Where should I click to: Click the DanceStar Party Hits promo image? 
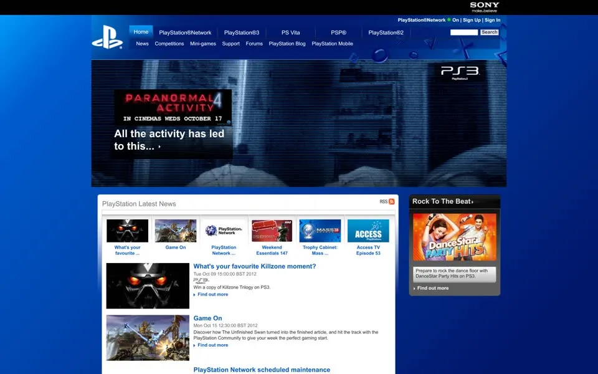point(455,237)
